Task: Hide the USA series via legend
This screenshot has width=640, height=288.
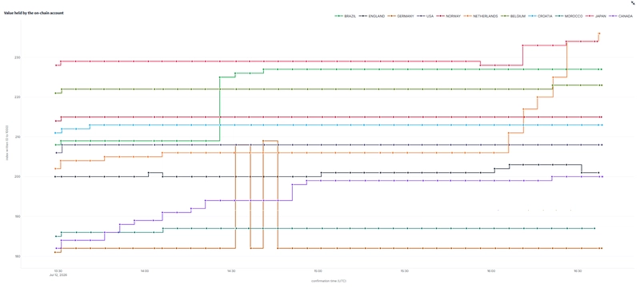Action: pos(426,16)
